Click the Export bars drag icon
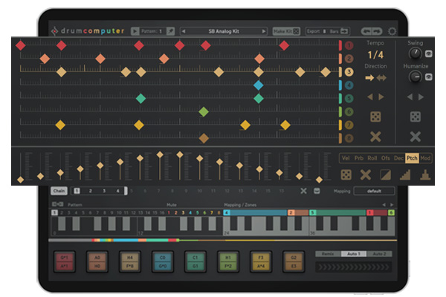Image resolution: width=446 pixels, height=297 pixels. click(344, 31)
